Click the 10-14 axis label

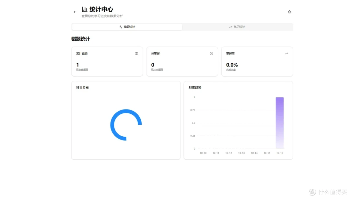[254, 153]
